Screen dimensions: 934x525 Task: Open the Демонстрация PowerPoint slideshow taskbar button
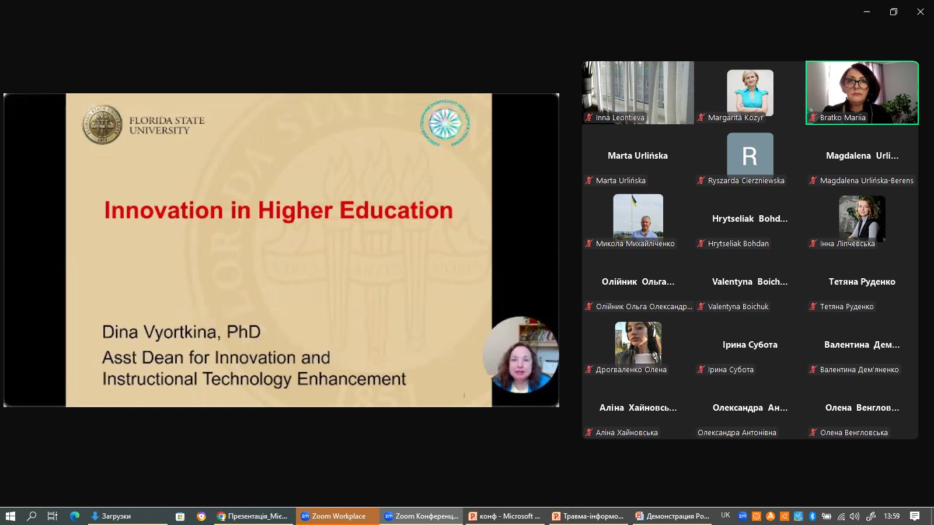[672, 516]
